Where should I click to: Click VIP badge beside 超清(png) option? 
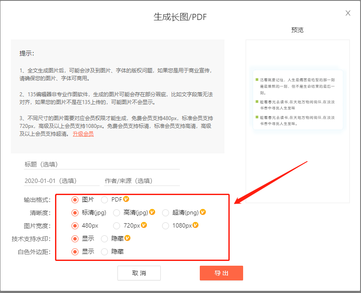[x=202, y=212]
